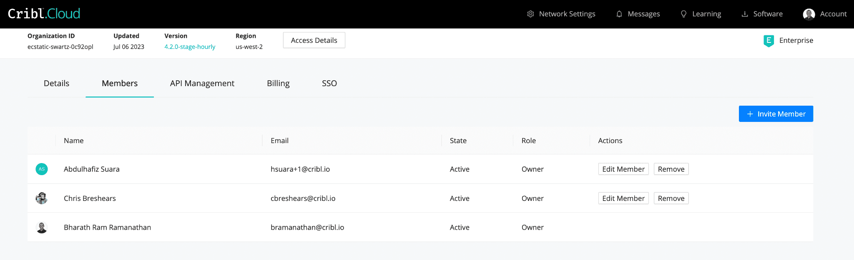The height and width of the screenshot is (260, 854).
Task: Click the Name column header
Action: [x=74, y=141]
